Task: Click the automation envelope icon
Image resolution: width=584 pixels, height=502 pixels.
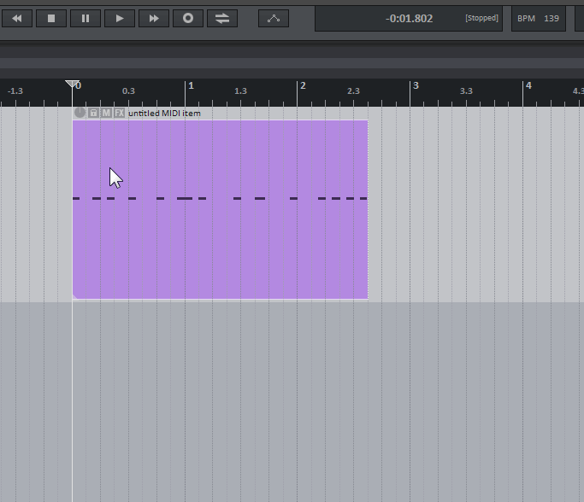Action: (274, 18)
